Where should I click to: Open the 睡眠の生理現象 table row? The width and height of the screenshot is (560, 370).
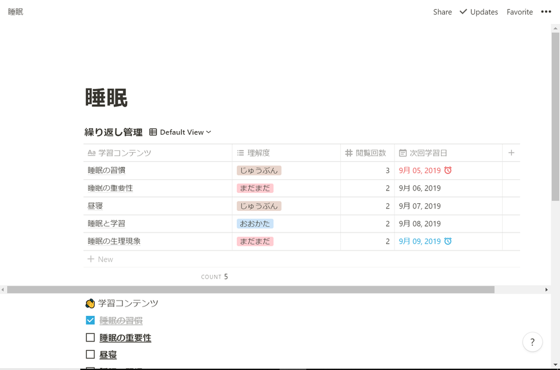114,241
